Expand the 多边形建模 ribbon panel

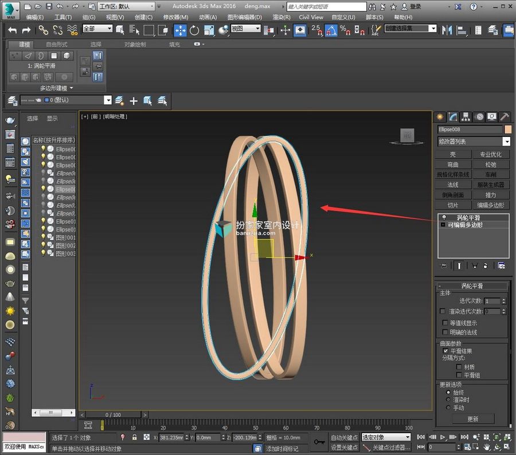click(x=56, y=88)
